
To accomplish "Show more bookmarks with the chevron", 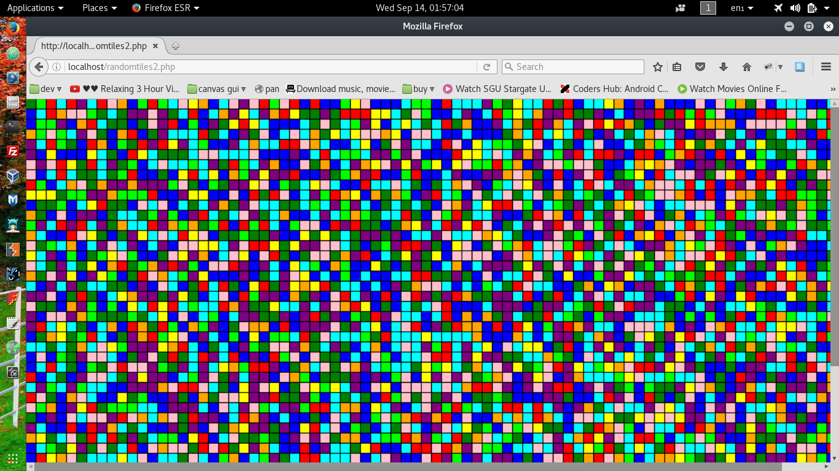I will [833, 89].
